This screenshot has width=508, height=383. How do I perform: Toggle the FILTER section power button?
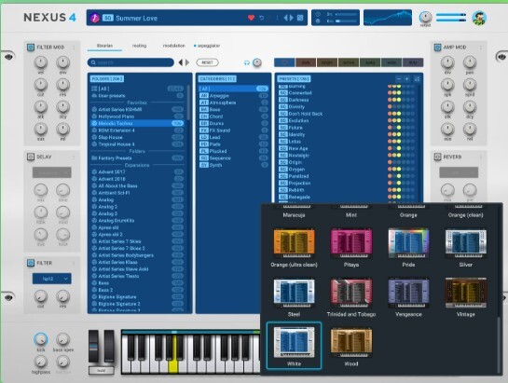coord(31,263)
